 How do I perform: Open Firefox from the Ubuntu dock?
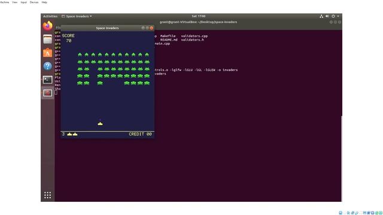[x=47, y=26]
